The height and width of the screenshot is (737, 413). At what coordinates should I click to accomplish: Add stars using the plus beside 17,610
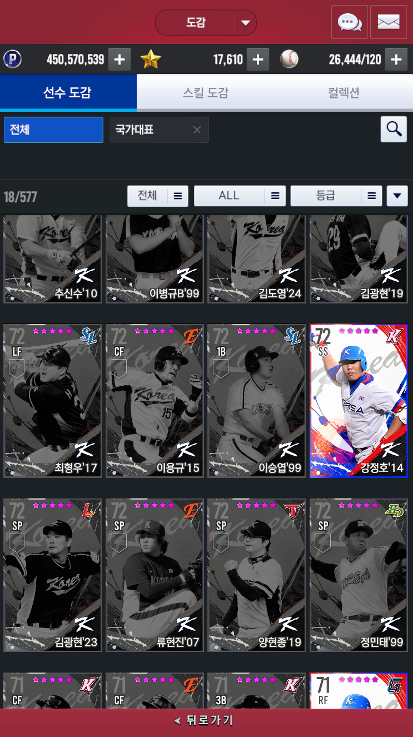click(x=257, y=59)
